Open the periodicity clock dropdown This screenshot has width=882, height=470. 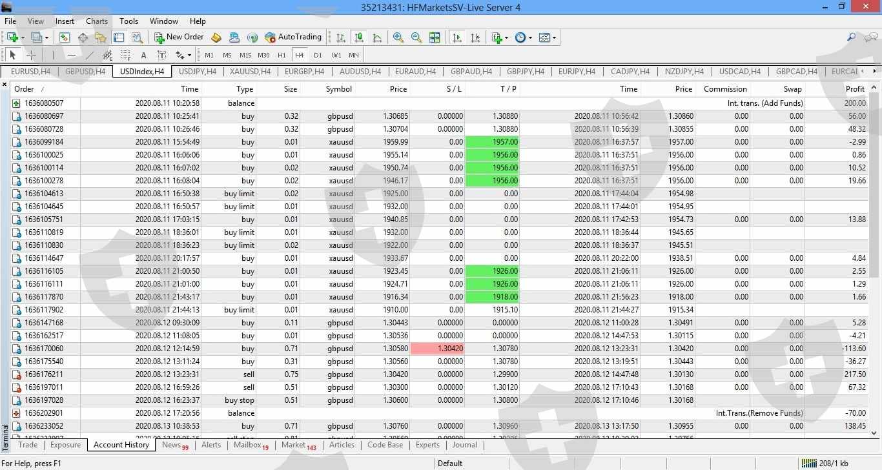click(530, 37)
